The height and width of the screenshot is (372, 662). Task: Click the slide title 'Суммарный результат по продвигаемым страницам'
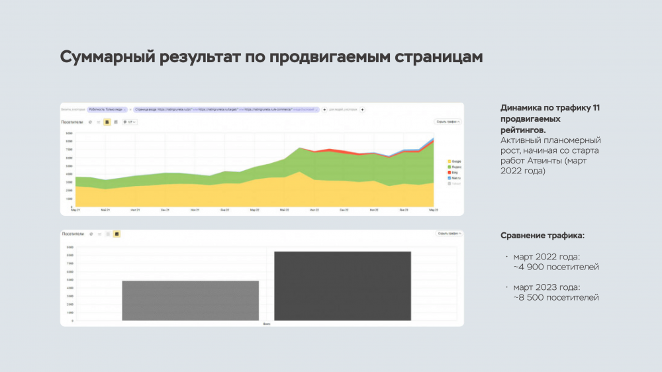tap(271, 57)
